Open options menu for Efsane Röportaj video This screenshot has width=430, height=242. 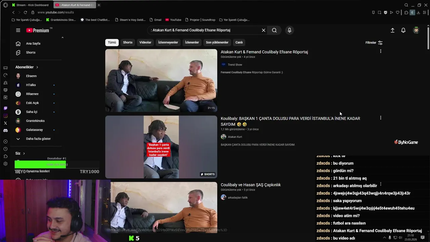(x=381, y=51)
